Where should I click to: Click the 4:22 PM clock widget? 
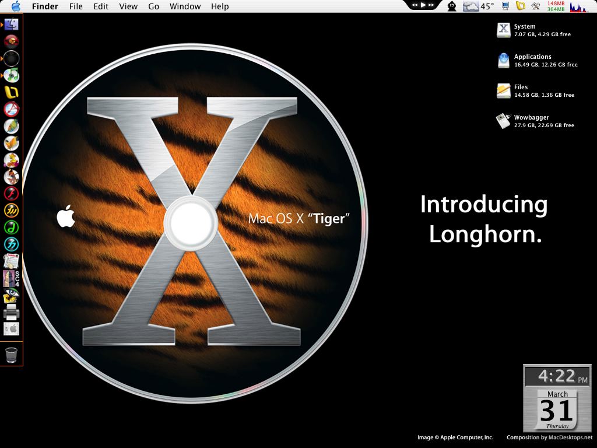tap(558, 376)
